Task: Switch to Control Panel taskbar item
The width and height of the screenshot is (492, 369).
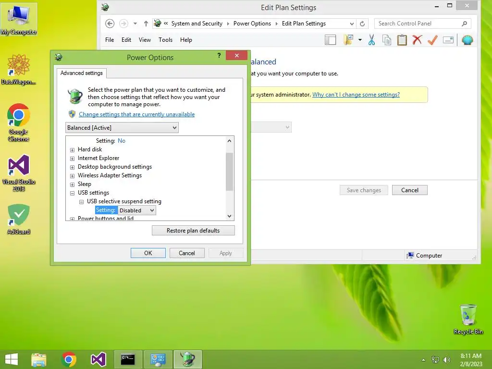Action: coord(158,359)
